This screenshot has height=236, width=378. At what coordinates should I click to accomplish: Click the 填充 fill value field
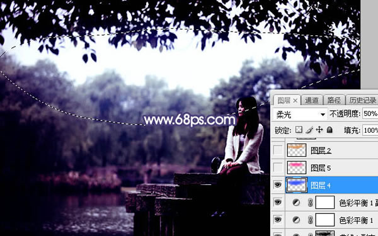point(370,130)
